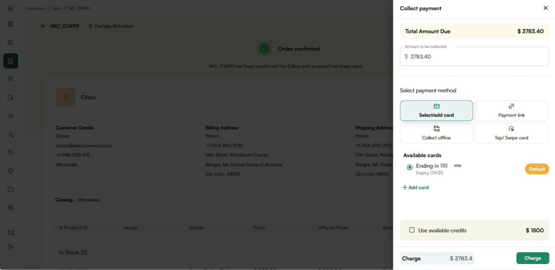Go back using arrow beside WC_01499
The image size is (555, 270).
pyautogui.click(x=43, y=26)
